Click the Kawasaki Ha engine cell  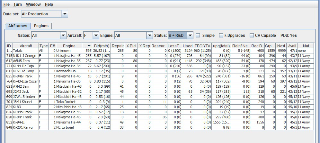coord(69,71)
